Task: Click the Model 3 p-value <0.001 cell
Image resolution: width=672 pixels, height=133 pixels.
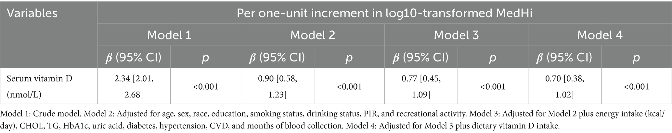Action: (x=493, y=87)
